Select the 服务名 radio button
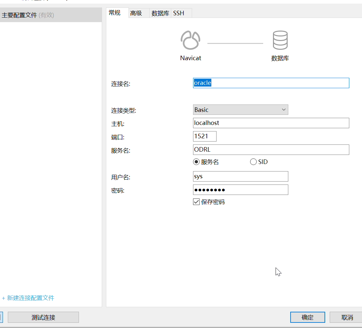Image resolution: width=362 pixels, height=328 pixels. click(x=196, y=162)
